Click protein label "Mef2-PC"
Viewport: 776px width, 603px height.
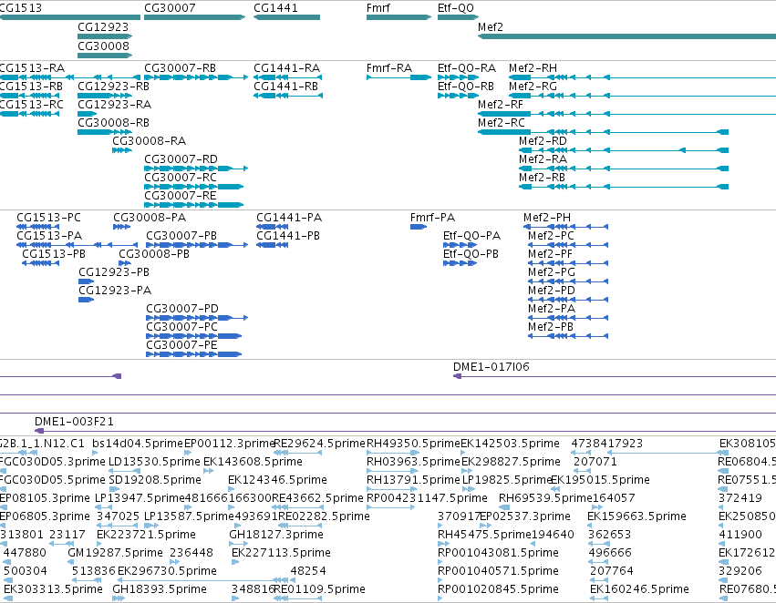pos(551,236)
